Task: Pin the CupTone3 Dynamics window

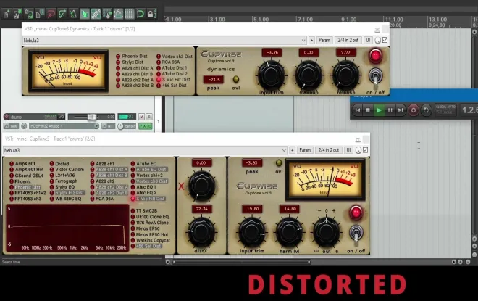Action: (377, 30)
